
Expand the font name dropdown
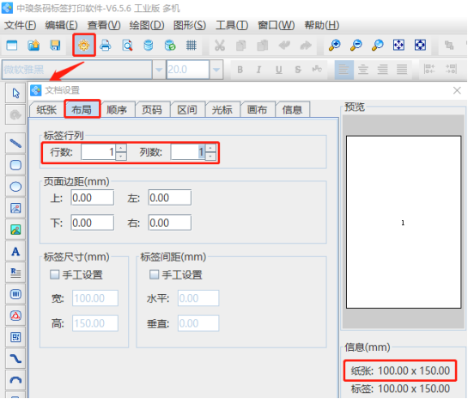[159, 70]
